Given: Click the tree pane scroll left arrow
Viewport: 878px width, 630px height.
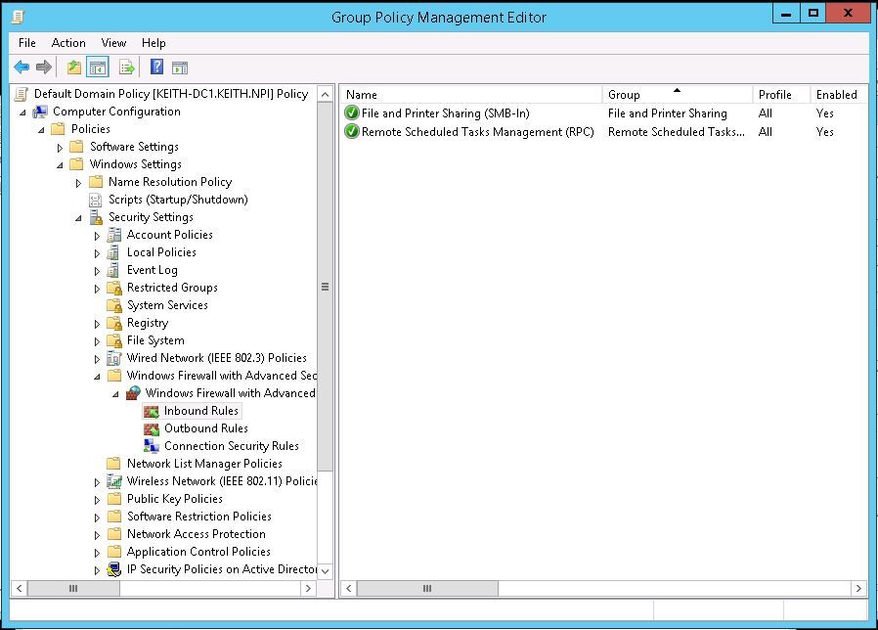Looking at the screenshot, I should [x=19, y=589].
